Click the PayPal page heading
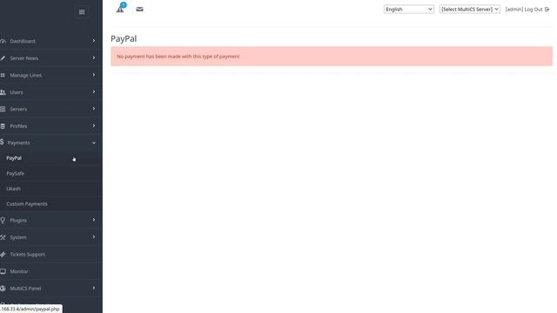Screen dimensions: 557x313 pos(124,38)
